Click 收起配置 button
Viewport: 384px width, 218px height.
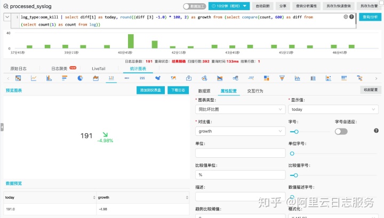(x=371, y=90)
